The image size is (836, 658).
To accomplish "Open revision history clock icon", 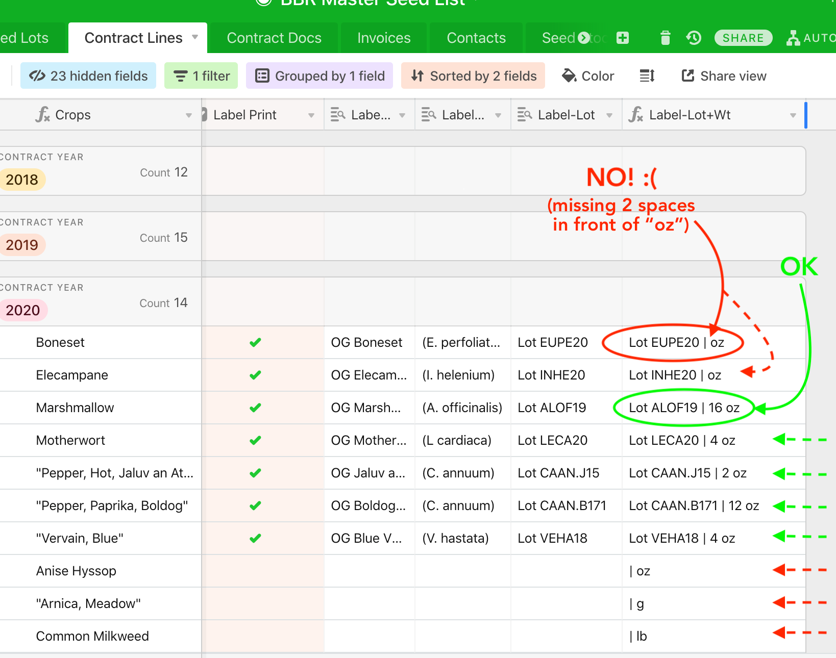I will (694, 38).
